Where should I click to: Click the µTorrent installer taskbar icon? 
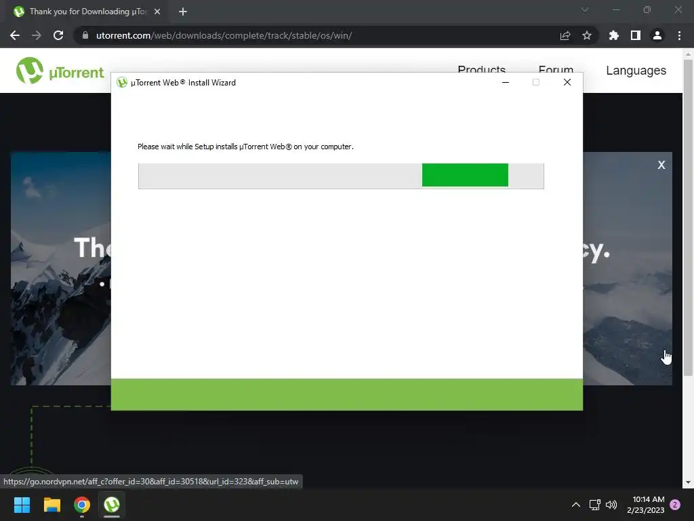[x=112, y=505]
